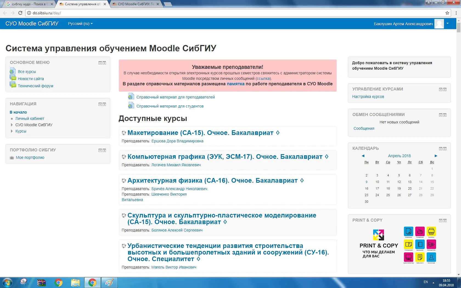
Task: Reload the page with refresh icon
Action: [x=20, y=13]
